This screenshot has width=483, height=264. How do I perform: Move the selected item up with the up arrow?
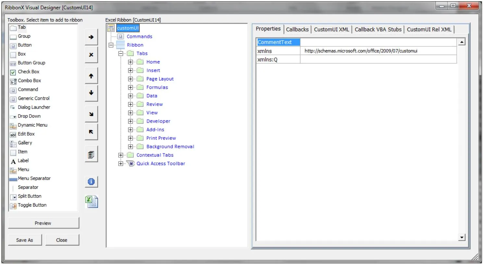pos(91,76)
